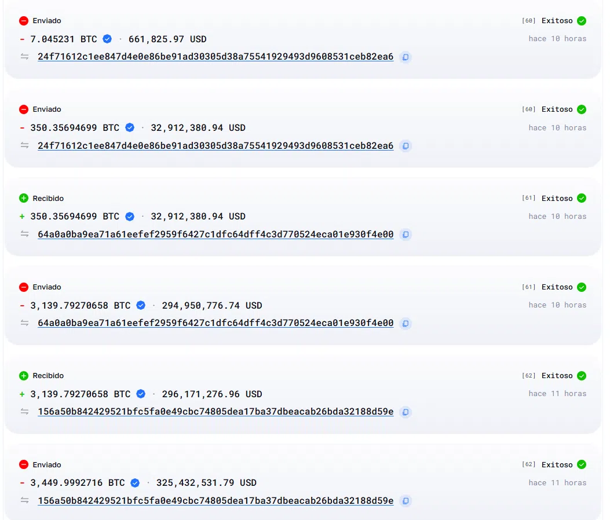Copy hash of sent 350.35694699 BTC transaction
610x520 pixels.
point(406,146)
